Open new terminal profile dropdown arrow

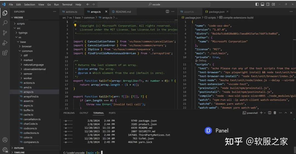[265, 113]
